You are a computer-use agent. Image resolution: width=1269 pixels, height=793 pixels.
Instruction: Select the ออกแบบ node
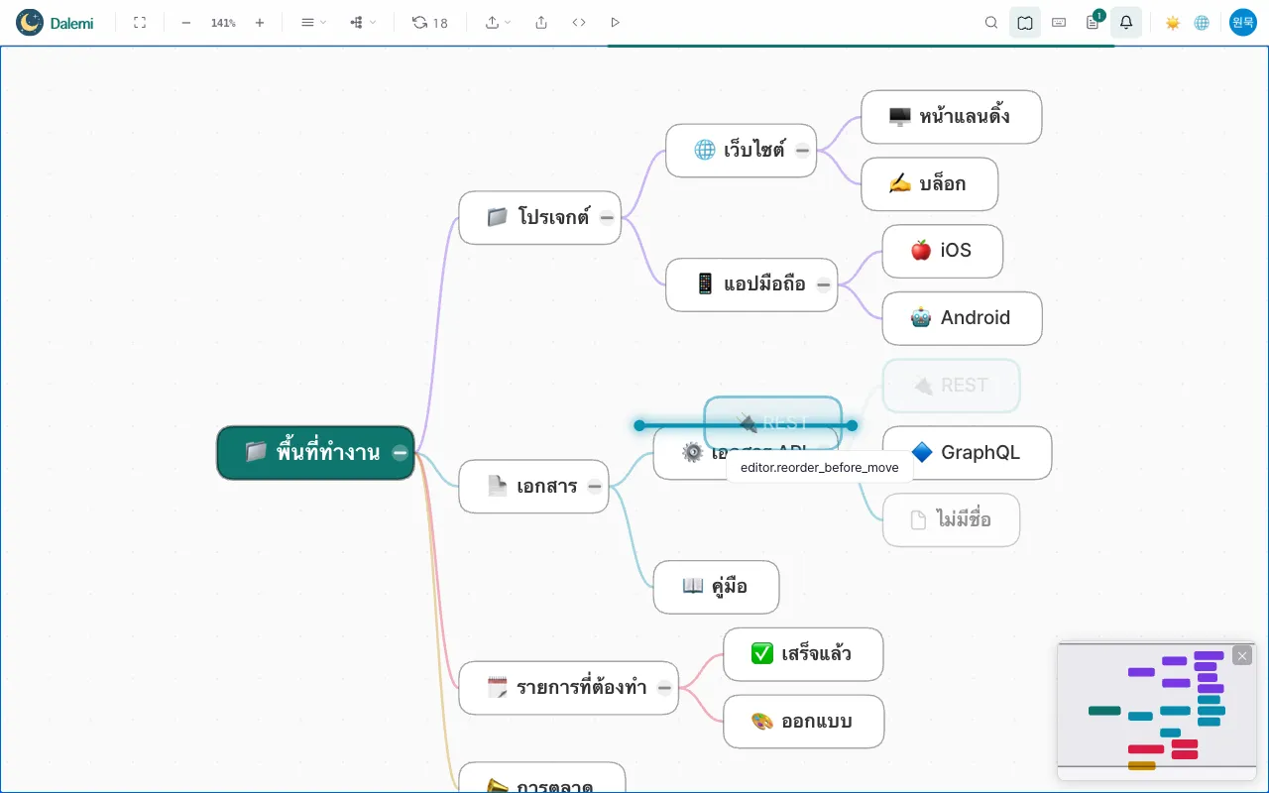[x=803, y=722]
